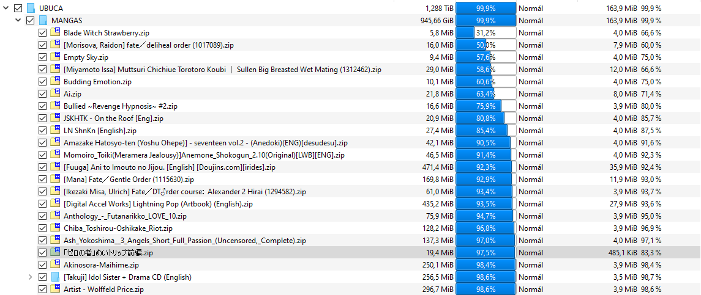The width and height of the screenshot is (701, 295).
Task: Toggle checkbox for LN ShnKn [English].zip
Action: pos(42,130)
